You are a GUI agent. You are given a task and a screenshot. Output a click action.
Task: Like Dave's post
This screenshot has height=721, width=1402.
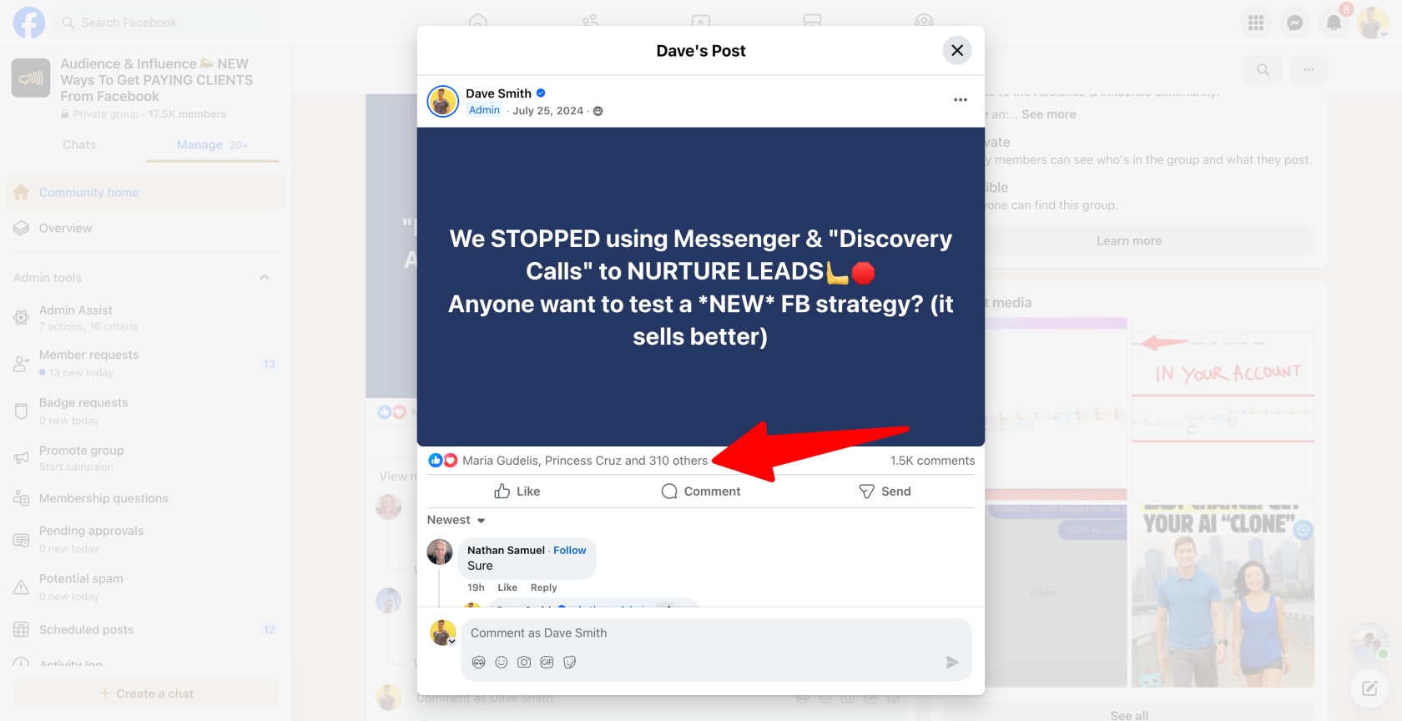[517, 492]
